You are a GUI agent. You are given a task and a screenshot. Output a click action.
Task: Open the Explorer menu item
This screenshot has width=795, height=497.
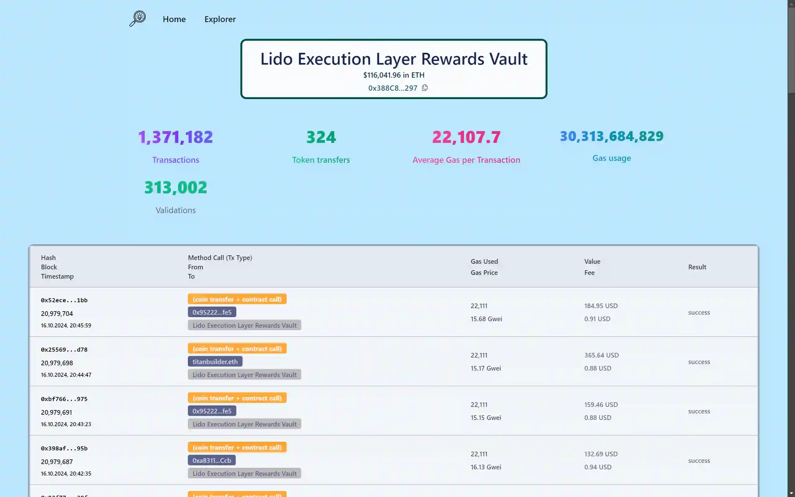[220, 19]
